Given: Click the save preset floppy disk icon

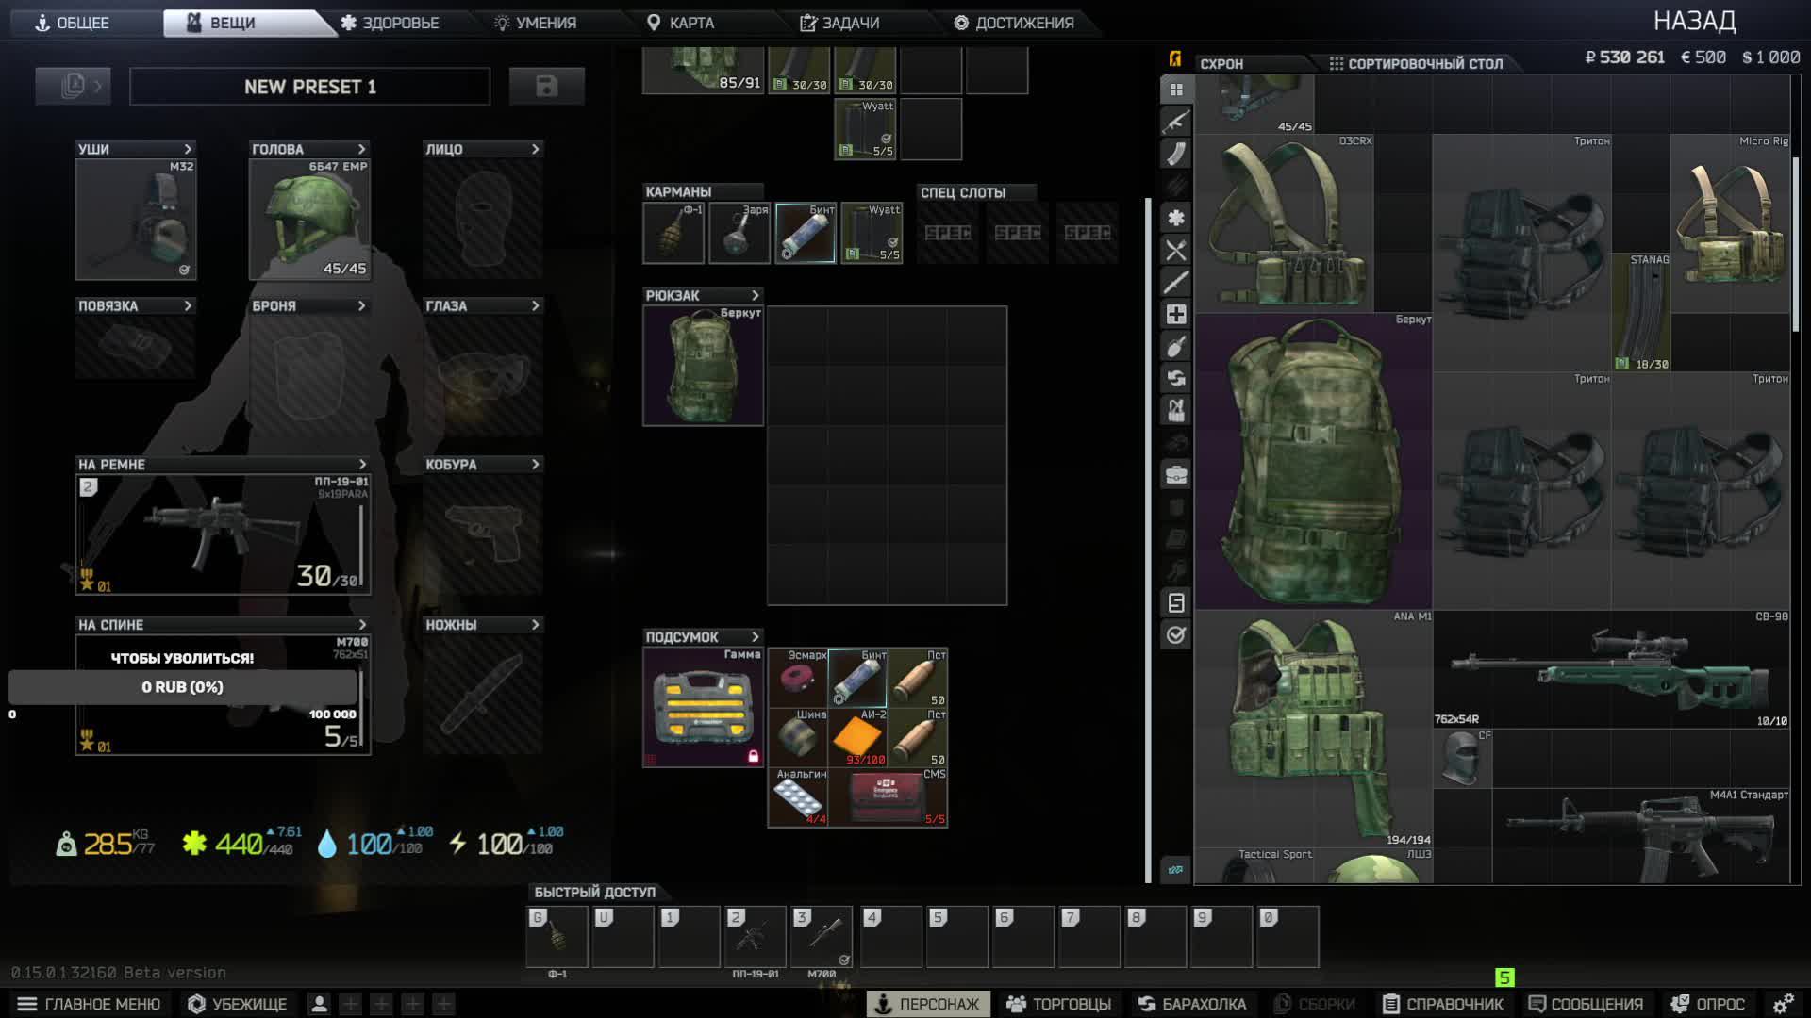Looking at the screenshot, I should (546, 87).
